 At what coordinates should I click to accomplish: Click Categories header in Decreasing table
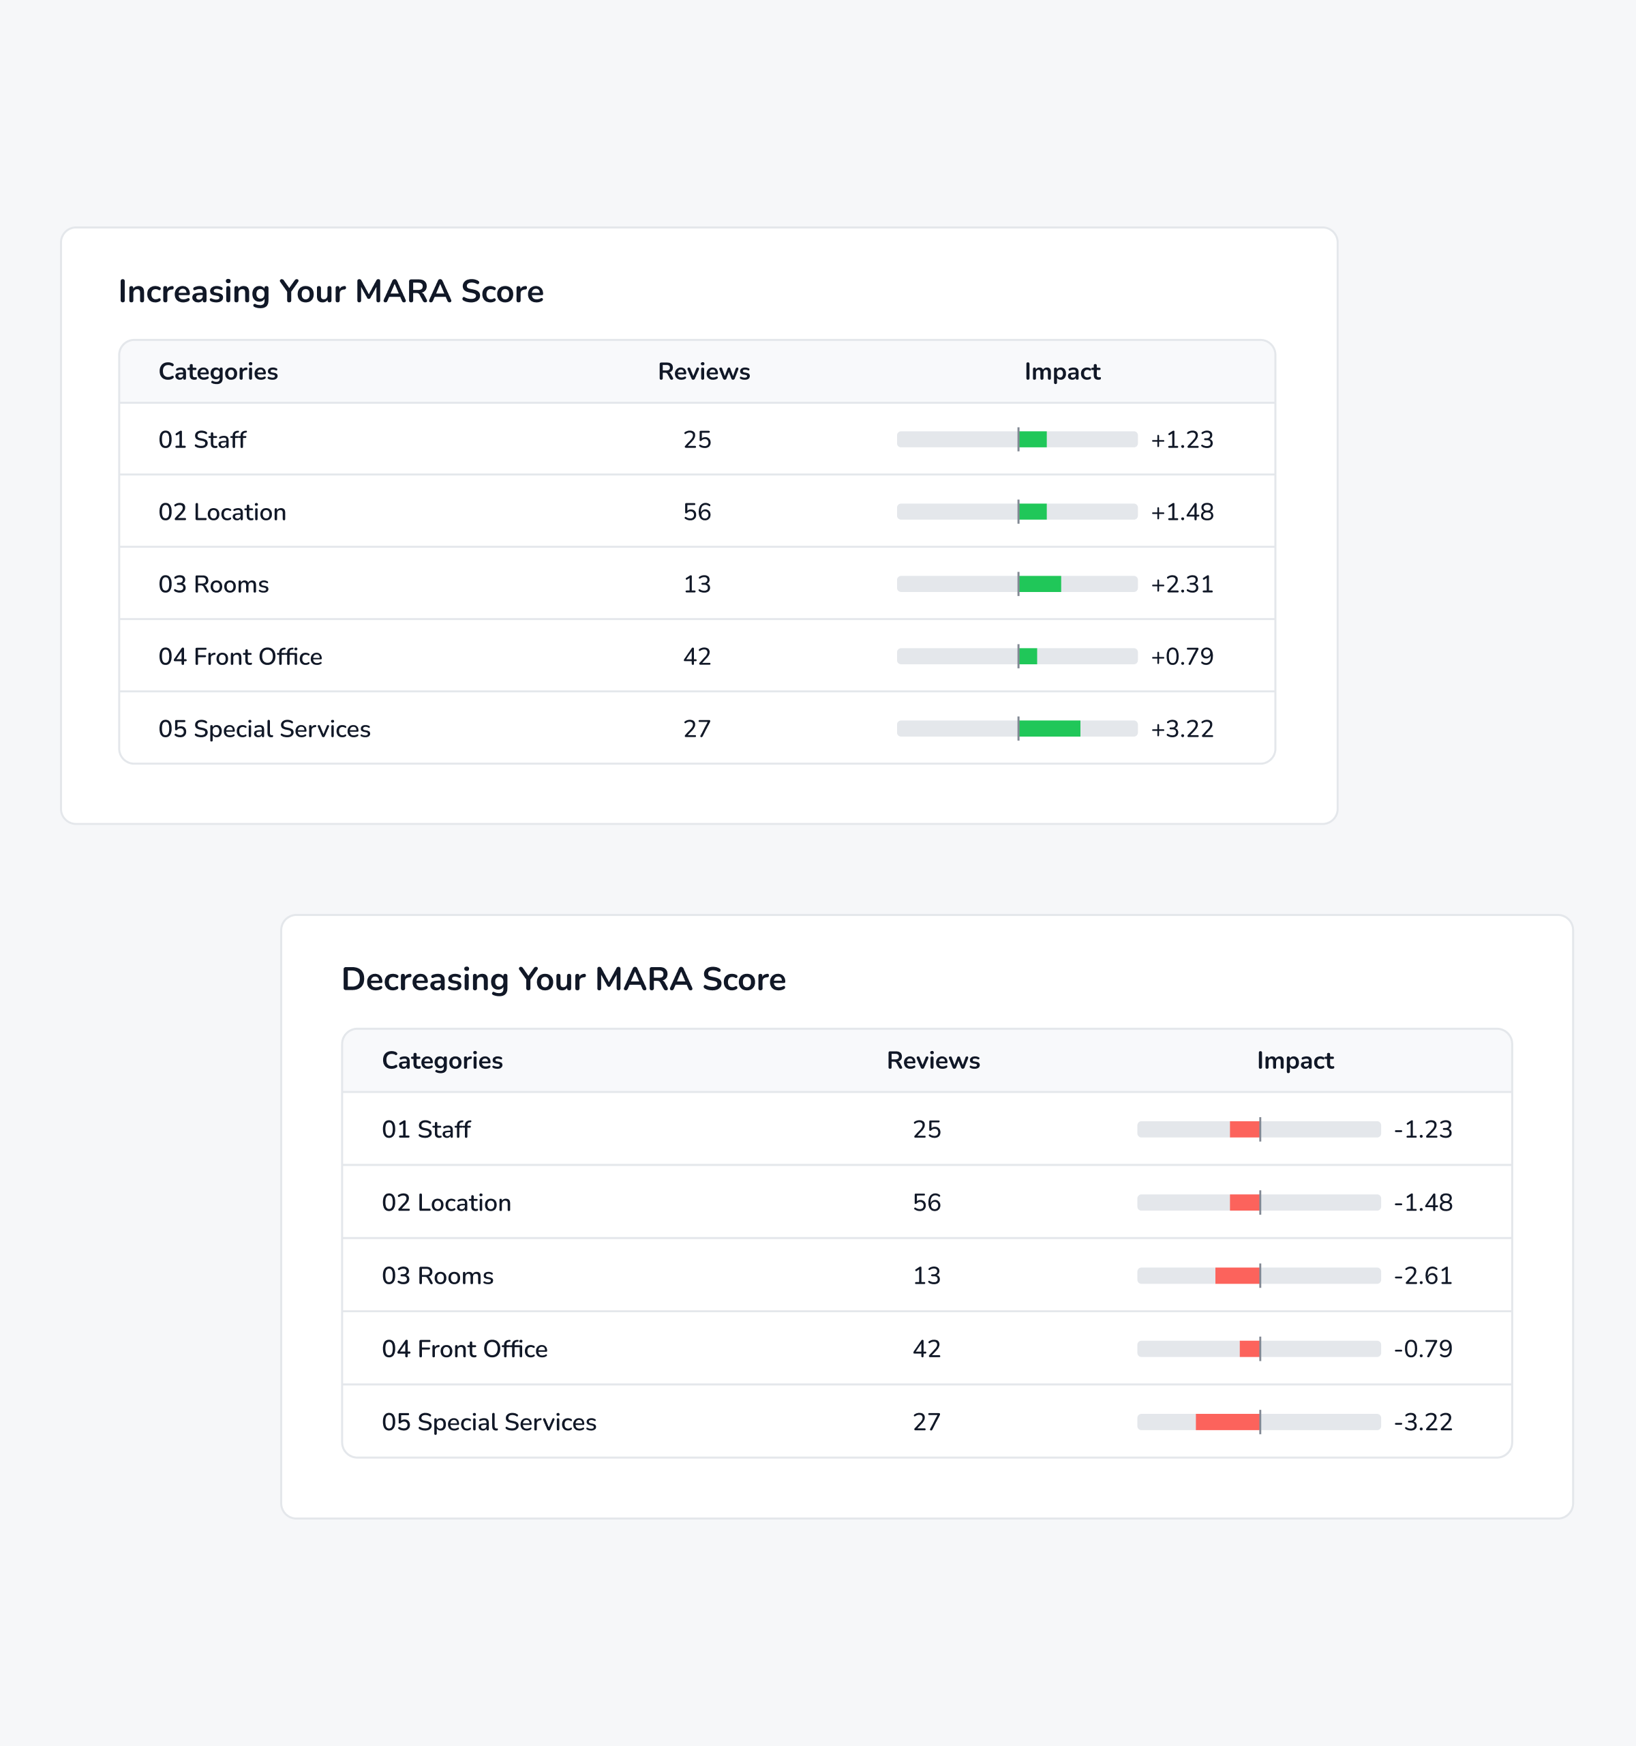(442, 1060)
